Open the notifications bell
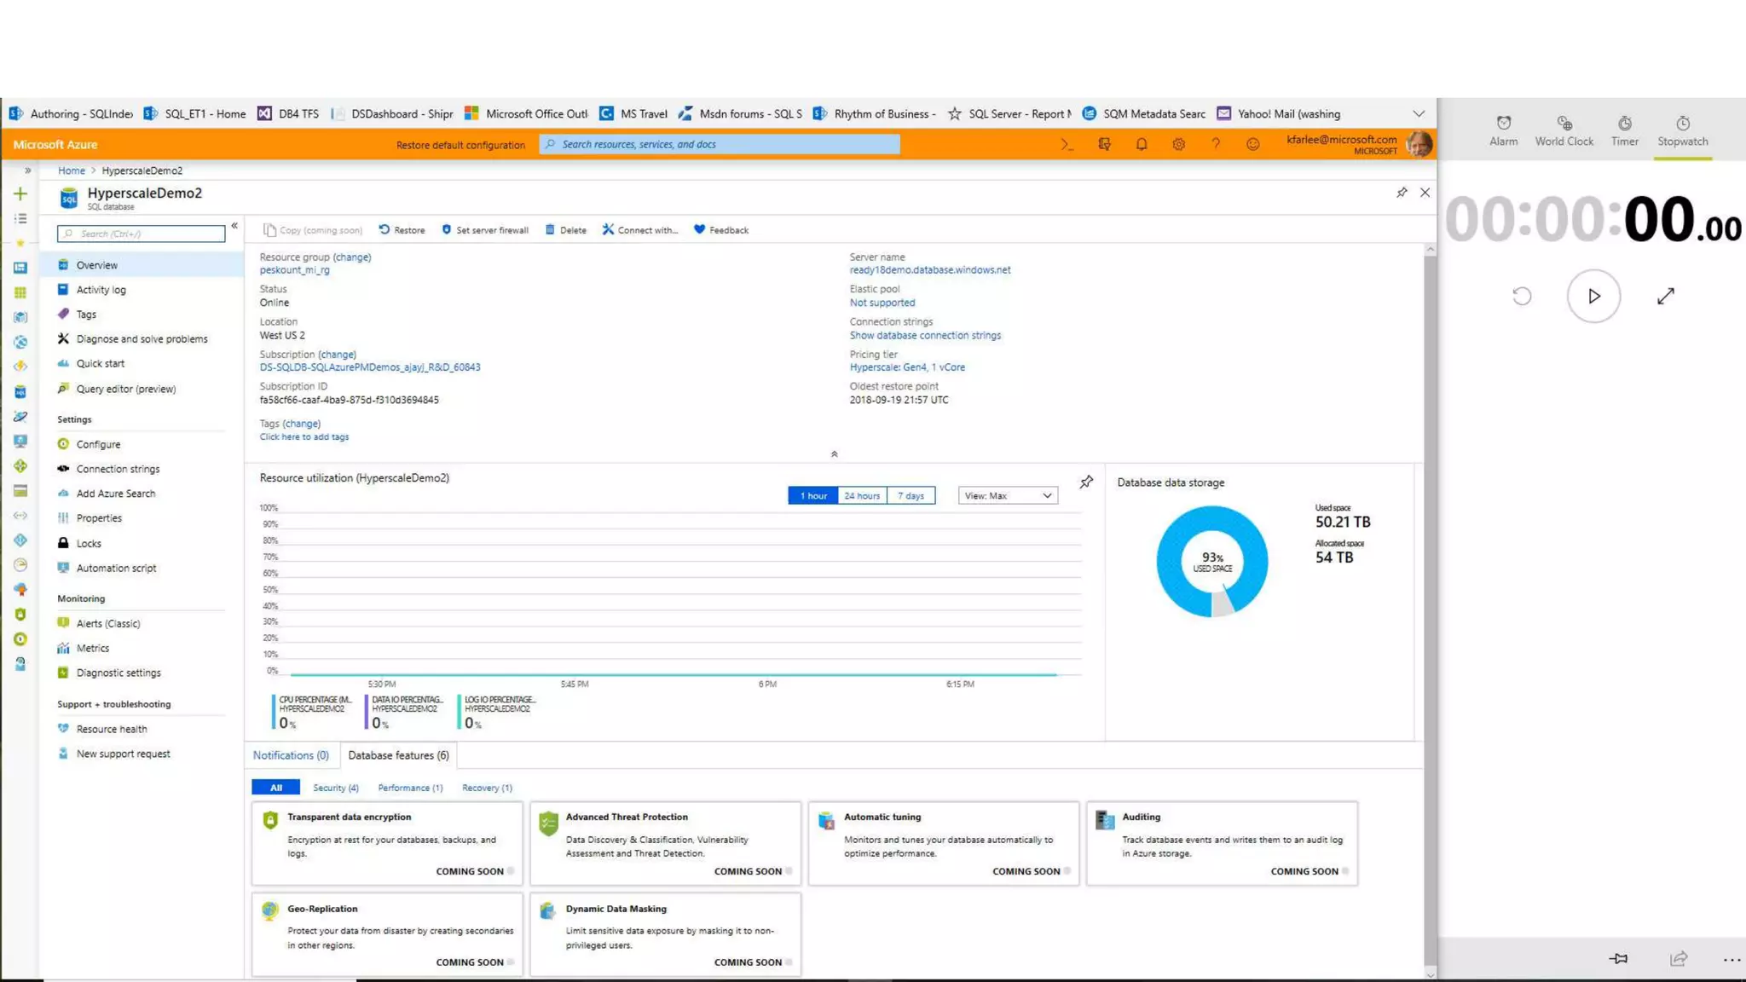The width and height of the screenshot is (1746, 982). [x=1141, y=144]
